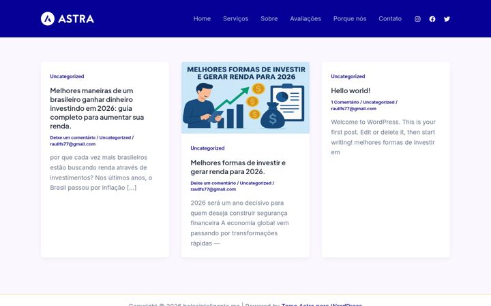Click Uncategorized label atop the first post card
The image size is (491, 306).
(67, 76)
